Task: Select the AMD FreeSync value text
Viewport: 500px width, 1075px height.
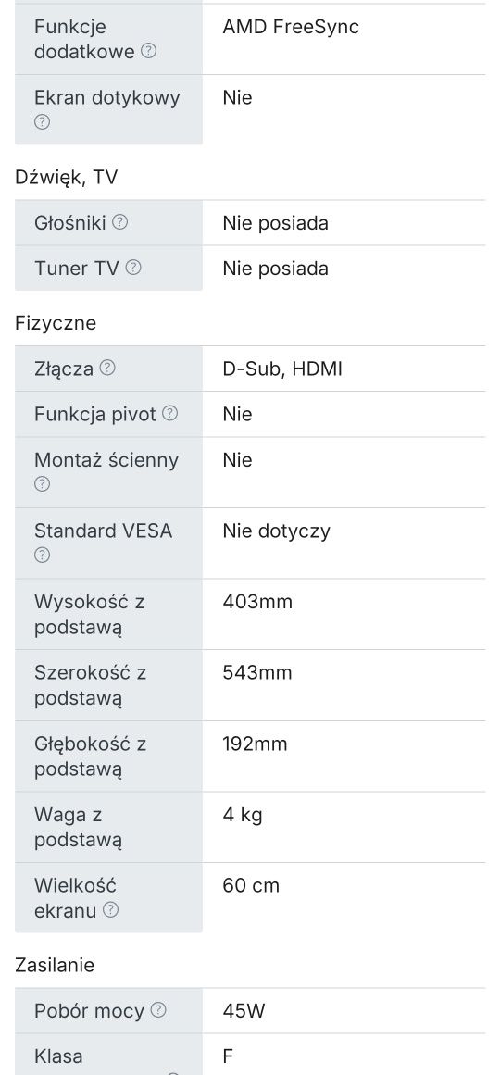Action: pyautogui.click(x=291, y=27)
